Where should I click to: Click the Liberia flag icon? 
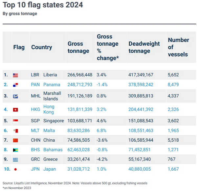[15, 75]
